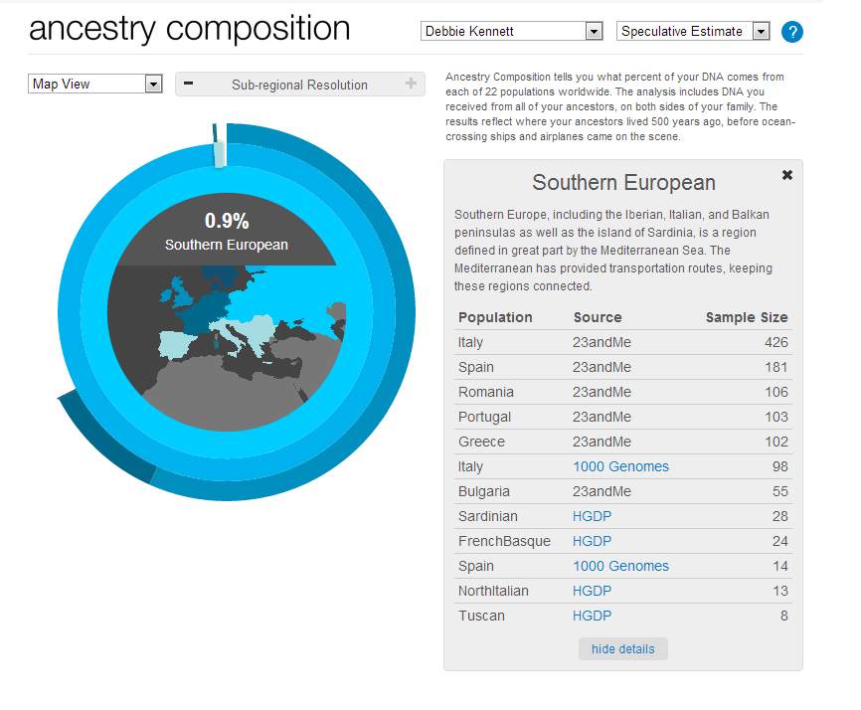Click the 0.9% Southern European center label
861x710 pixels.
pos(226,229)
